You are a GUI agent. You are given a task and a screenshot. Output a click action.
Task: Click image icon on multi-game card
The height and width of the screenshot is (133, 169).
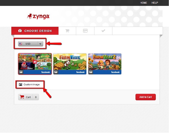coord(21,72)
